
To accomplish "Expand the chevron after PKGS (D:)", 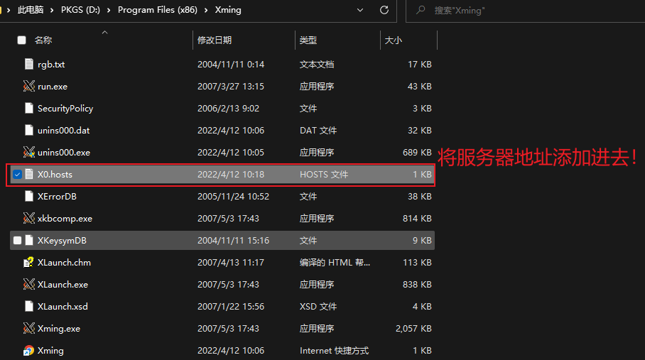I will (109, 10).
